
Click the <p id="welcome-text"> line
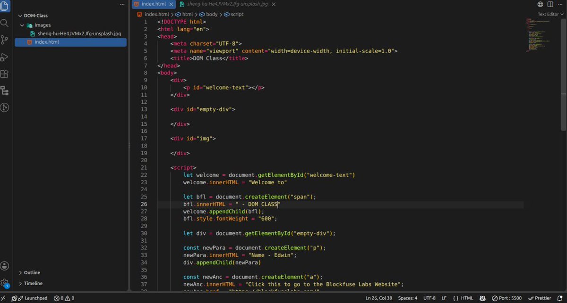pos(224,88)
